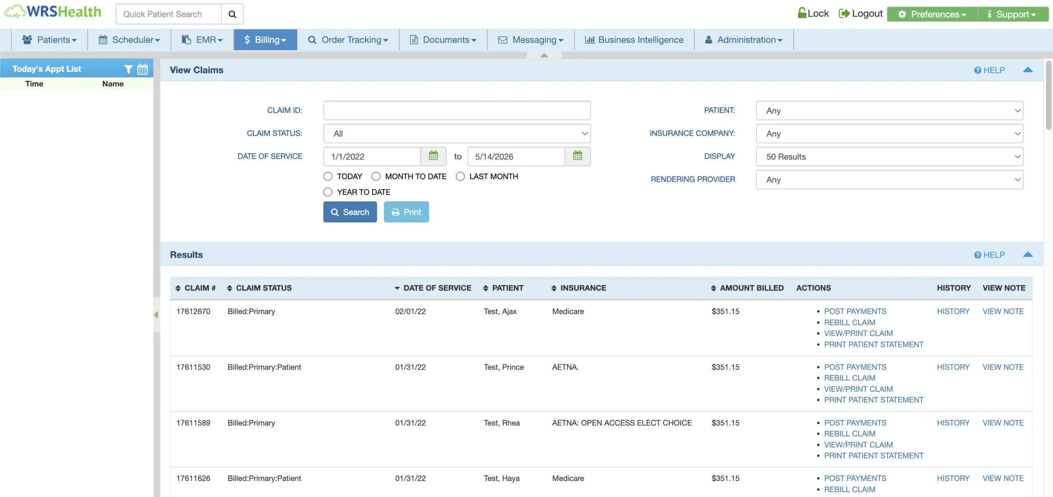
Task: Click the Search button
Action: click(350, 212)
